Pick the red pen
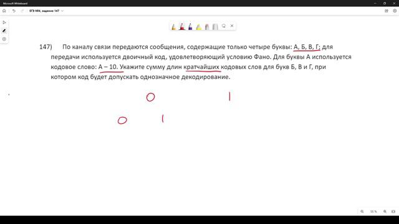The width and height of the screenshot is (399, 224). [182, 26]
